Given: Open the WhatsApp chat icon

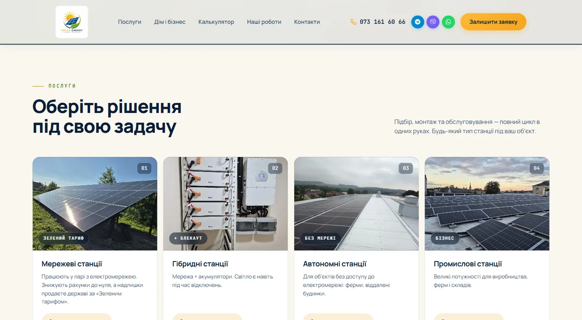Looking at the screenshot, I should (x=449, y=22).
